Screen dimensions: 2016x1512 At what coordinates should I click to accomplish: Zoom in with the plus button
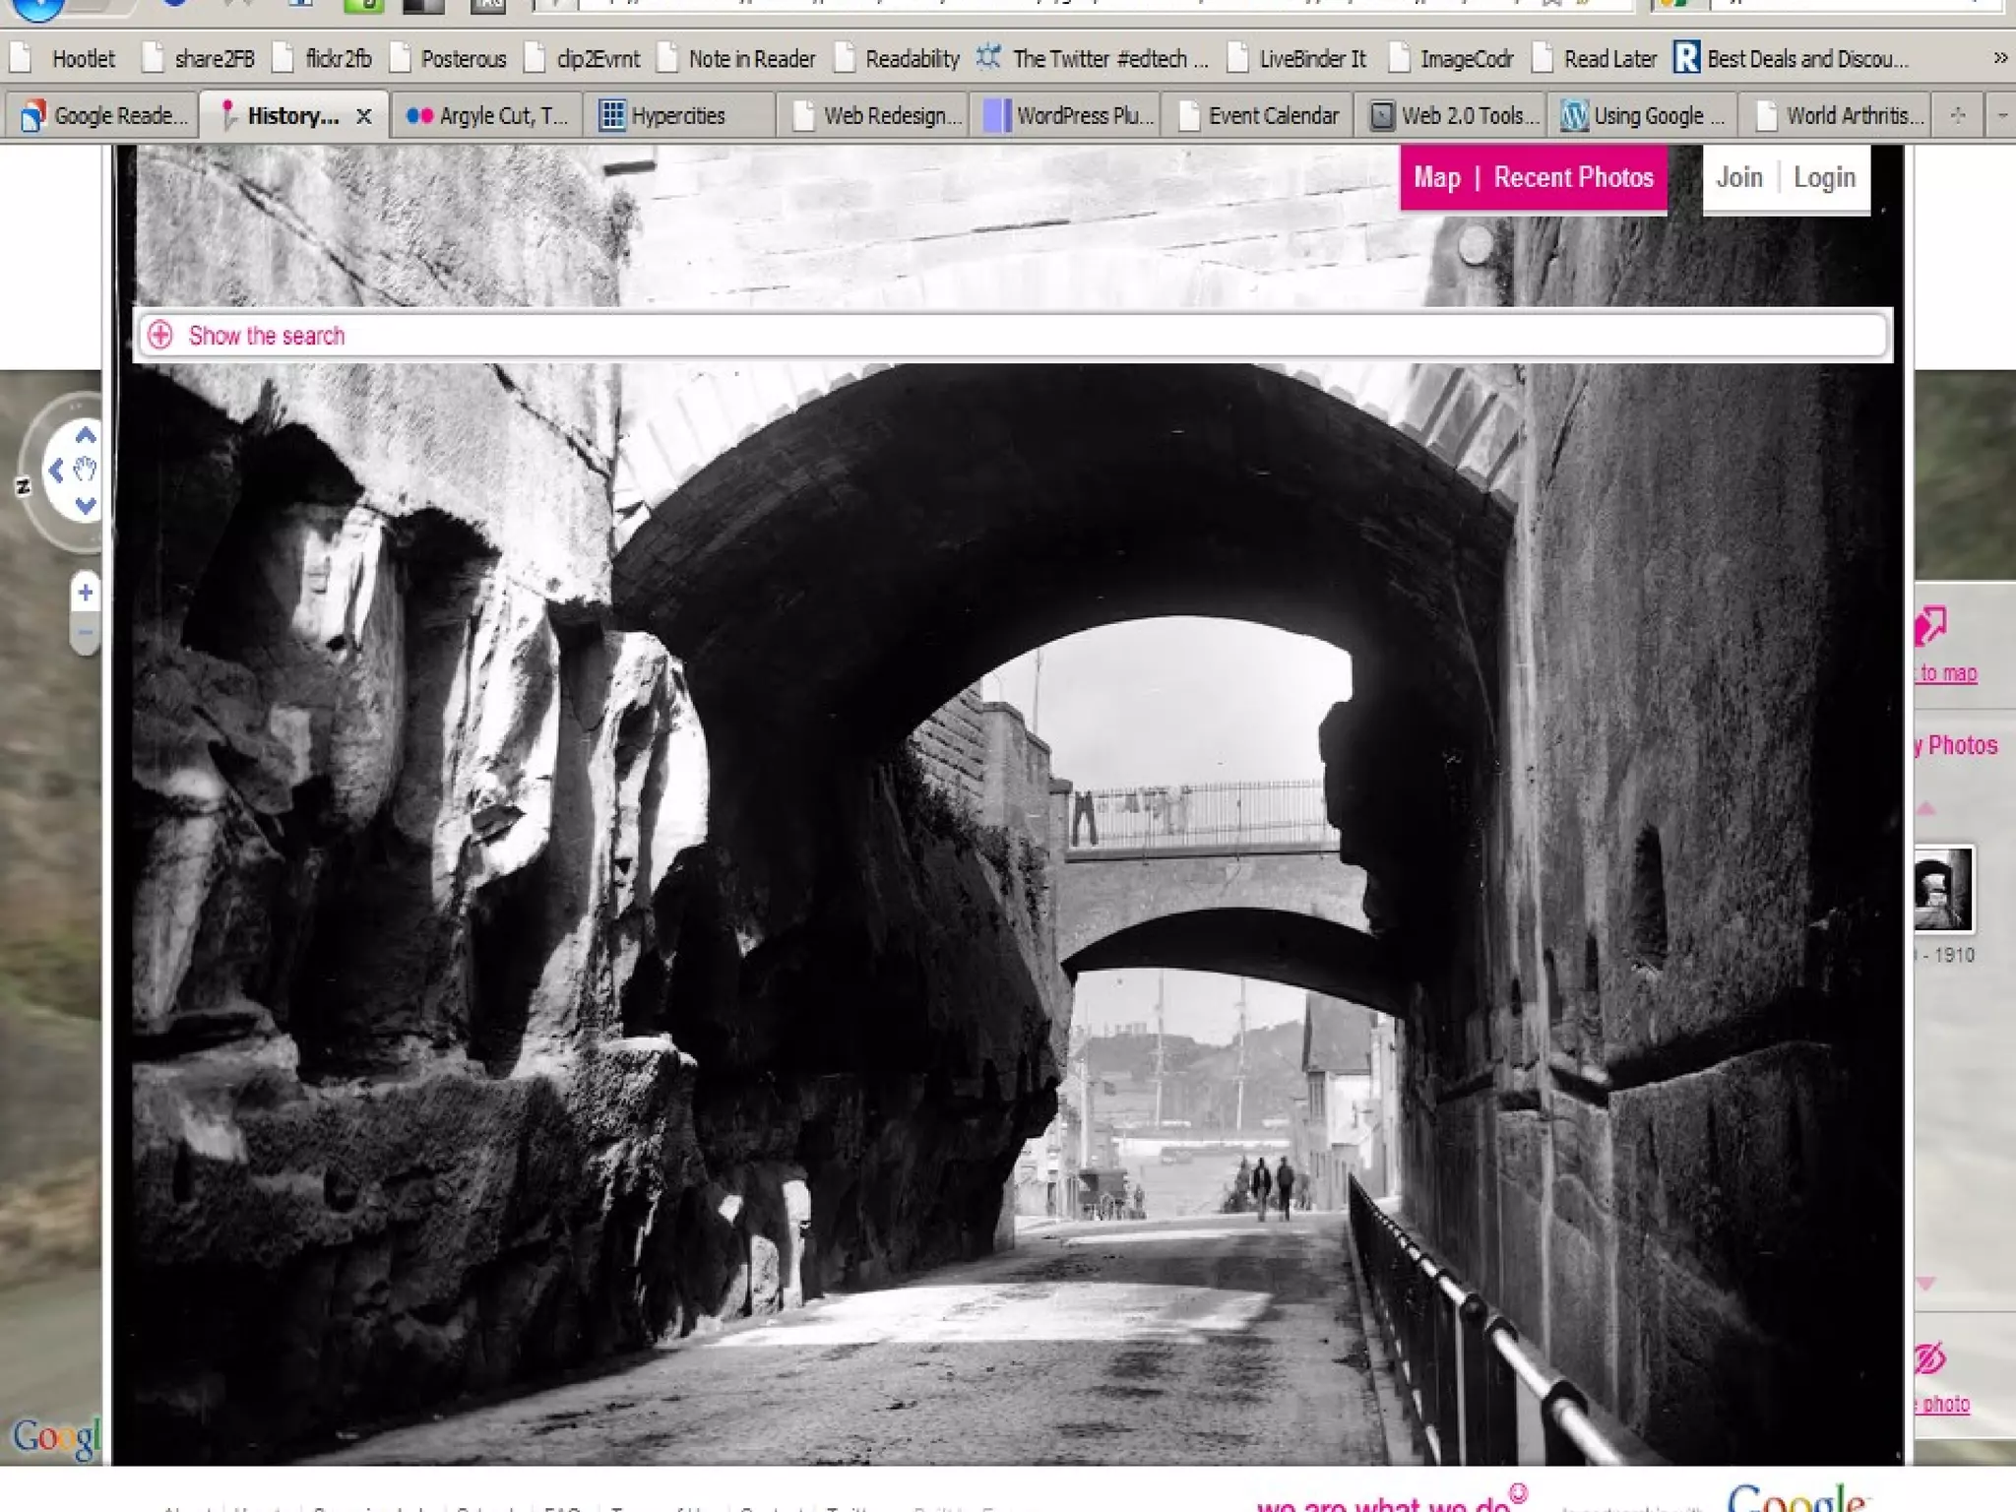[x=86, y=593]
